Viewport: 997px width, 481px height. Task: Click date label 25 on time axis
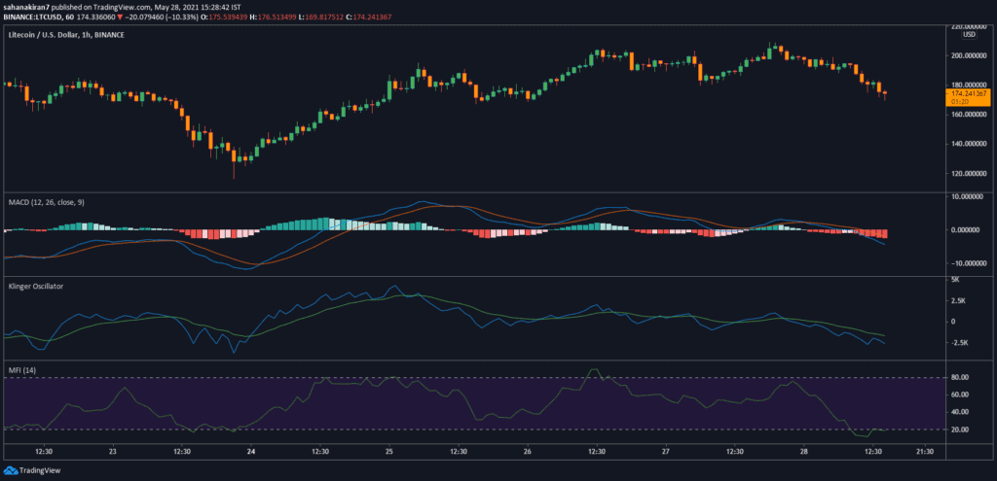click(x=389, y=452)
